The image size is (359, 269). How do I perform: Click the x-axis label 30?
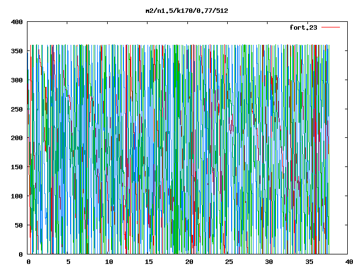pos(269,262)
